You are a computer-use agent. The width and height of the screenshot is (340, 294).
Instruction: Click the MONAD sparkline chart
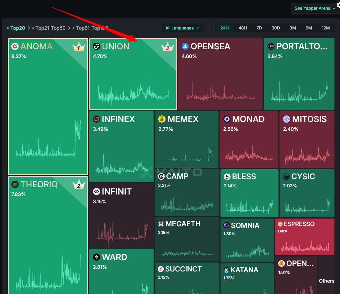click(x=249, y=154)
